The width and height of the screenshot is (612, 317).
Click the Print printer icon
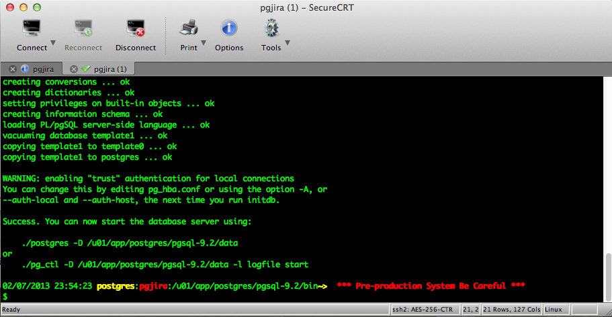click(x=189, y=29)
